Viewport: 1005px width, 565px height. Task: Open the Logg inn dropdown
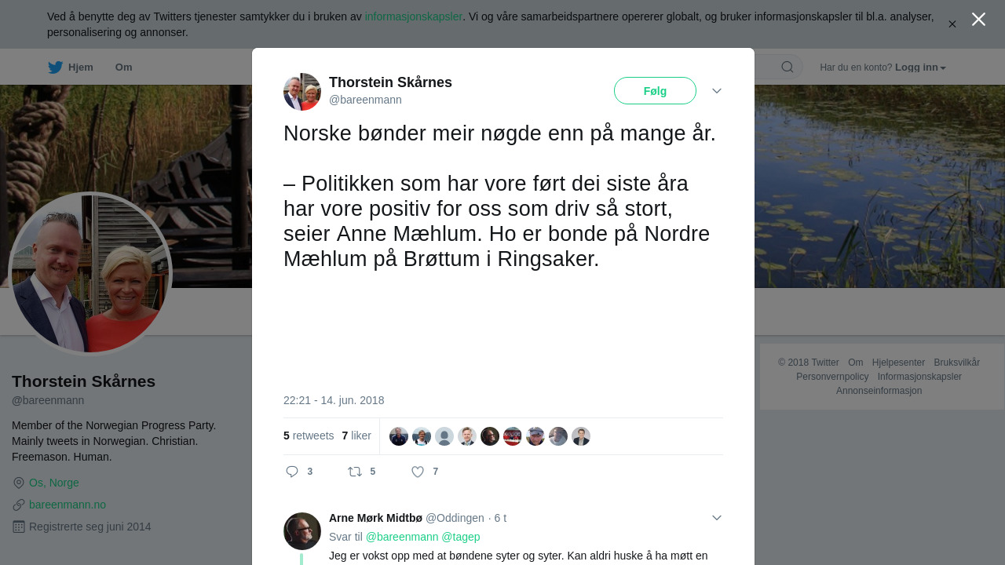[920, 67]
